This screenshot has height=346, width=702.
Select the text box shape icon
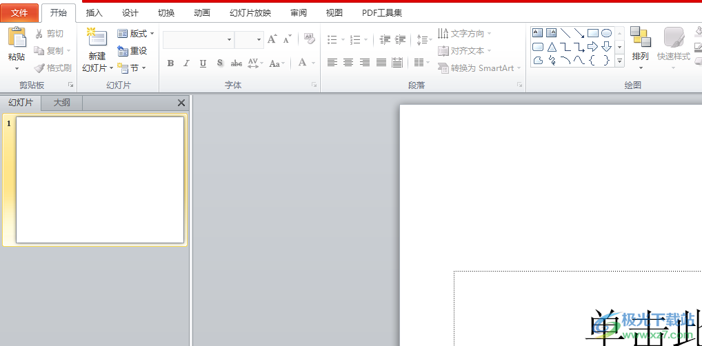click(x=538, y=33)
